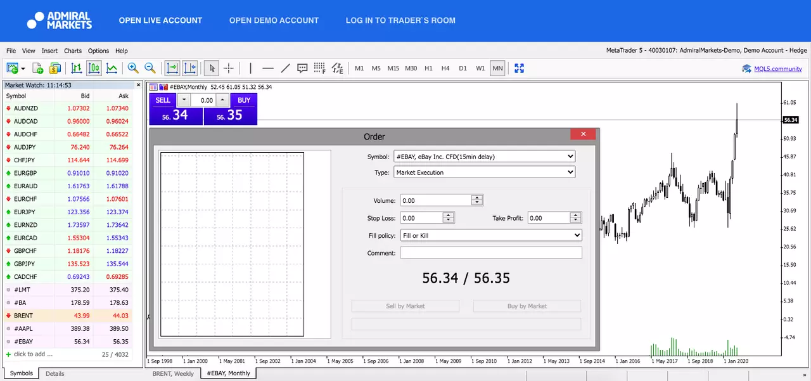Click the Comment text field

pyautogui.click(x=491, y=253)
